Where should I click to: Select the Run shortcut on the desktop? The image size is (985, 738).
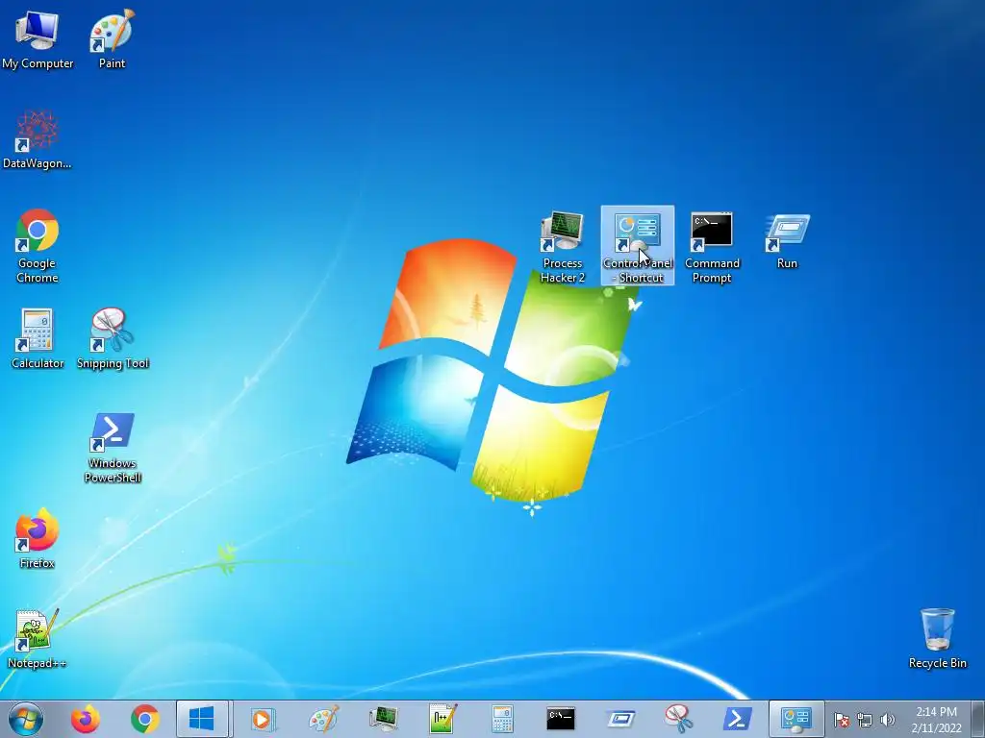[787, 241]
